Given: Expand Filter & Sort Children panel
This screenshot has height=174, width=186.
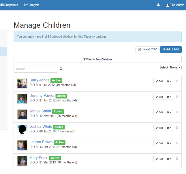Looking at the screenshot, I should (97, 59).
